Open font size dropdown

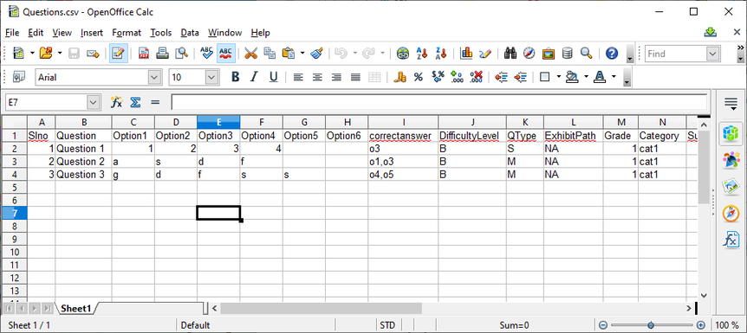211,77
